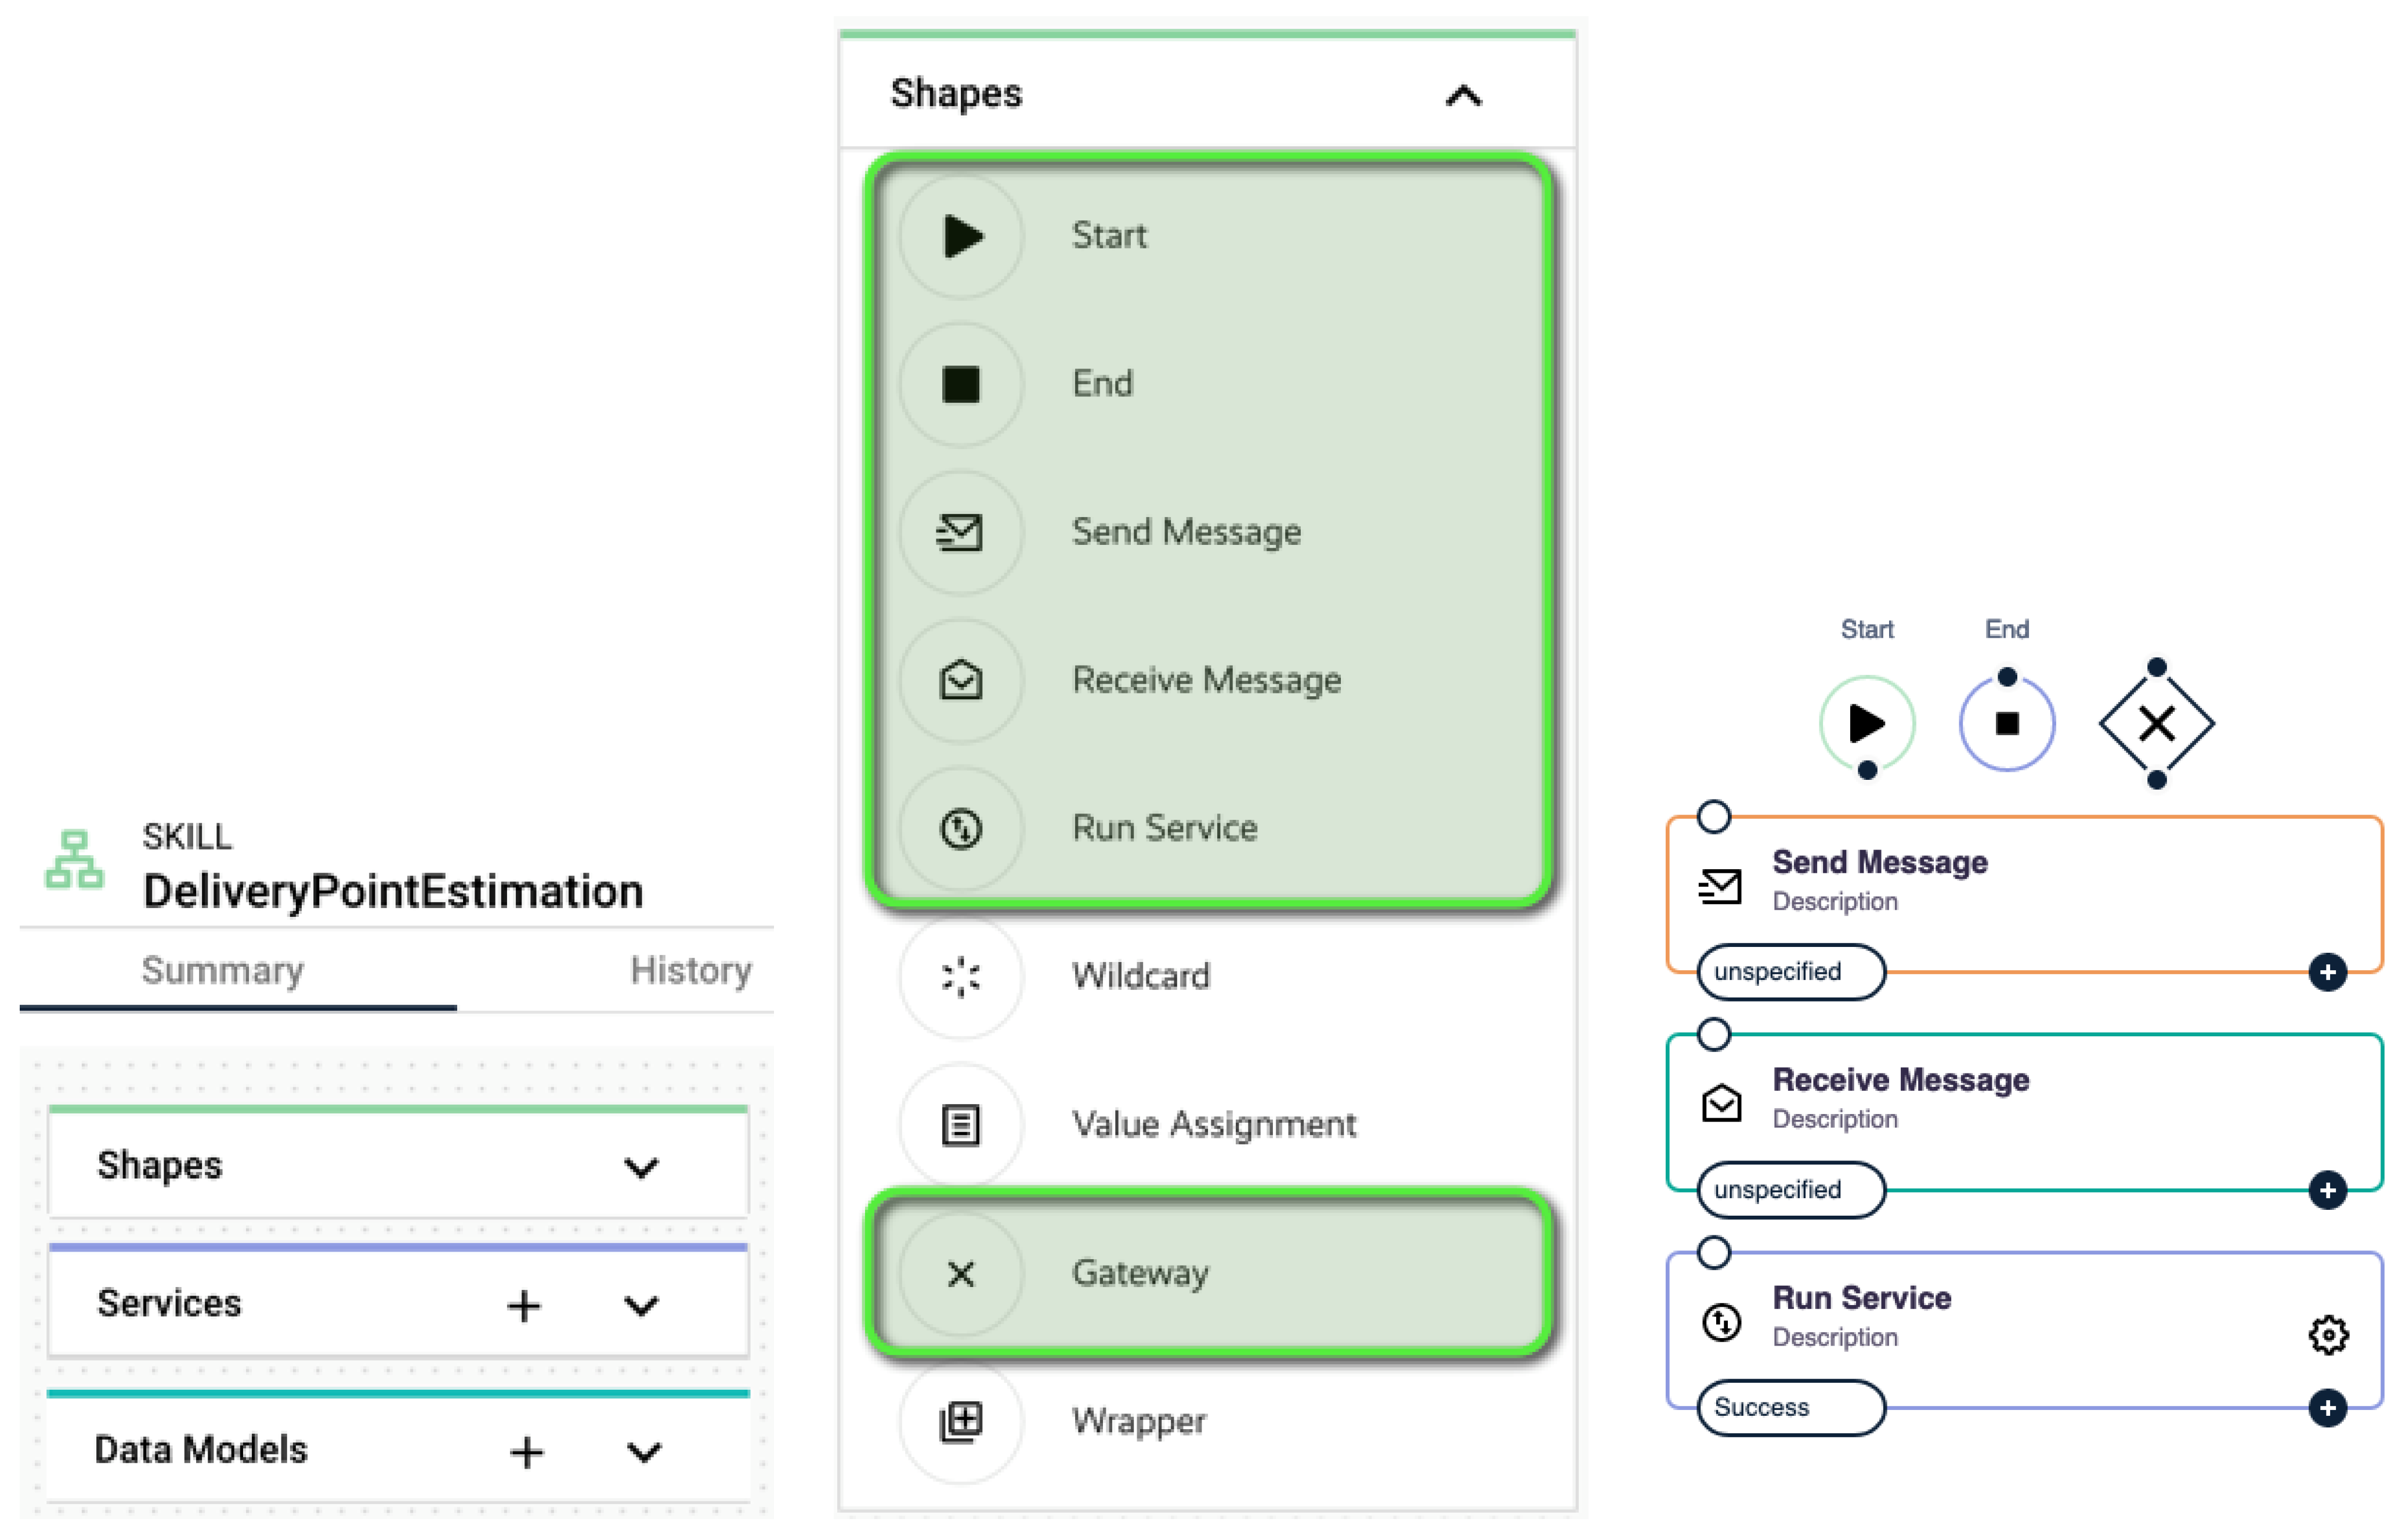The width and height of the screenshot is (2402, 1540).
Task: Expand the Shapes section in sidebar
Action: click(x=641, y=1167)
